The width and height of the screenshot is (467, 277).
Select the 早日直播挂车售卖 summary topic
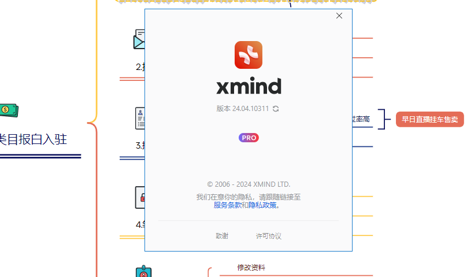point(430,120)
